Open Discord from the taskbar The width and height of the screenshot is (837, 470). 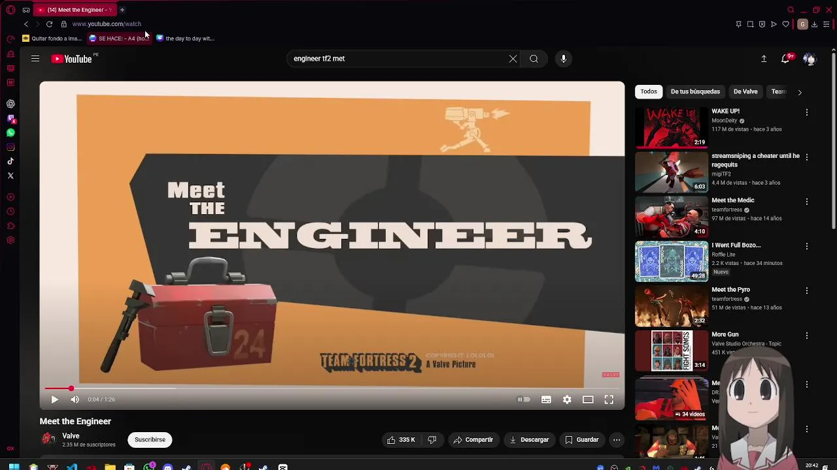coord(168,467)
